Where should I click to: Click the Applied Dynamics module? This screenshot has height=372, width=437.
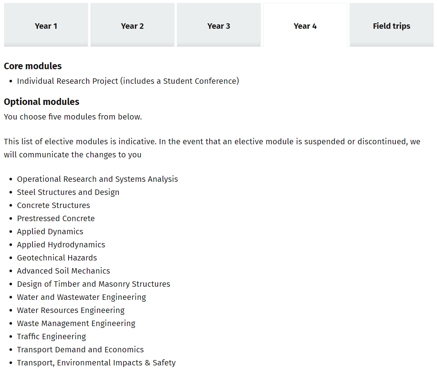[x=50, y=231]
